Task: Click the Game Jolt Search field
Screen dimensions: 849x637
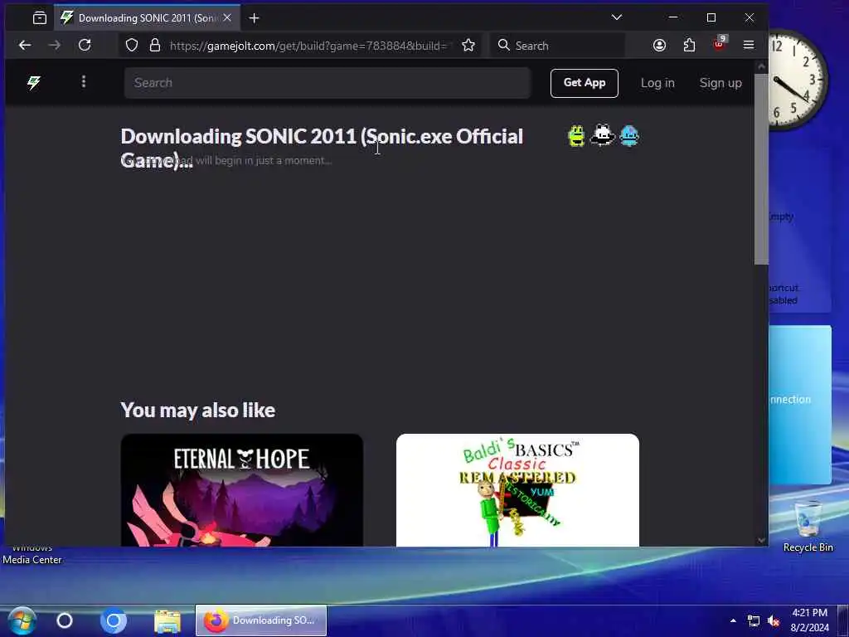Action: tap(327, 83)
